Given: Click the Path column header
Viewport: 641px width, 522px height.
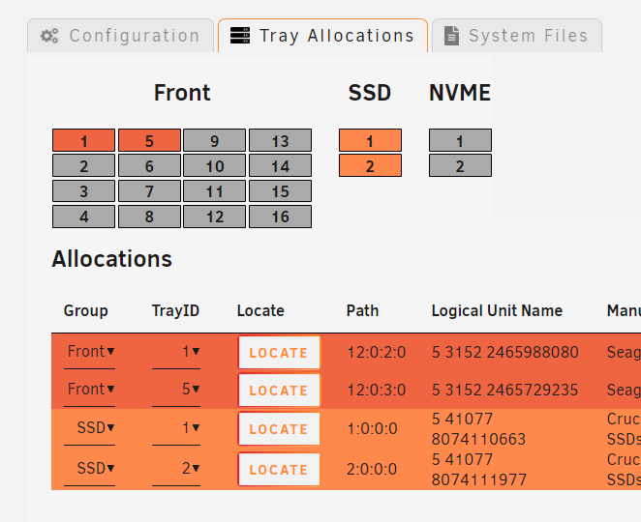Looking at the screenshot, I should pos(362,311).
